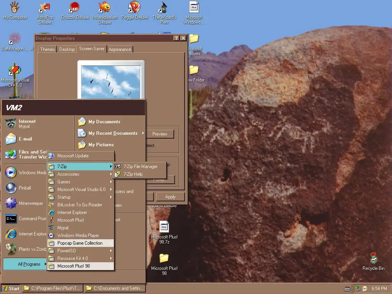Image resolution: width=392 pixels, height=294 pixels.
Task: Open My Documents from Start menu
Action: click(111, 122)
